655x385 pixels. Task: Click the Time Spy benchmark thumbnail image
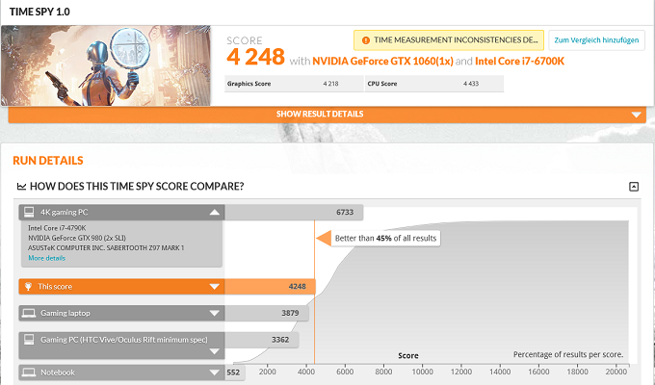[x=106, y=65]
